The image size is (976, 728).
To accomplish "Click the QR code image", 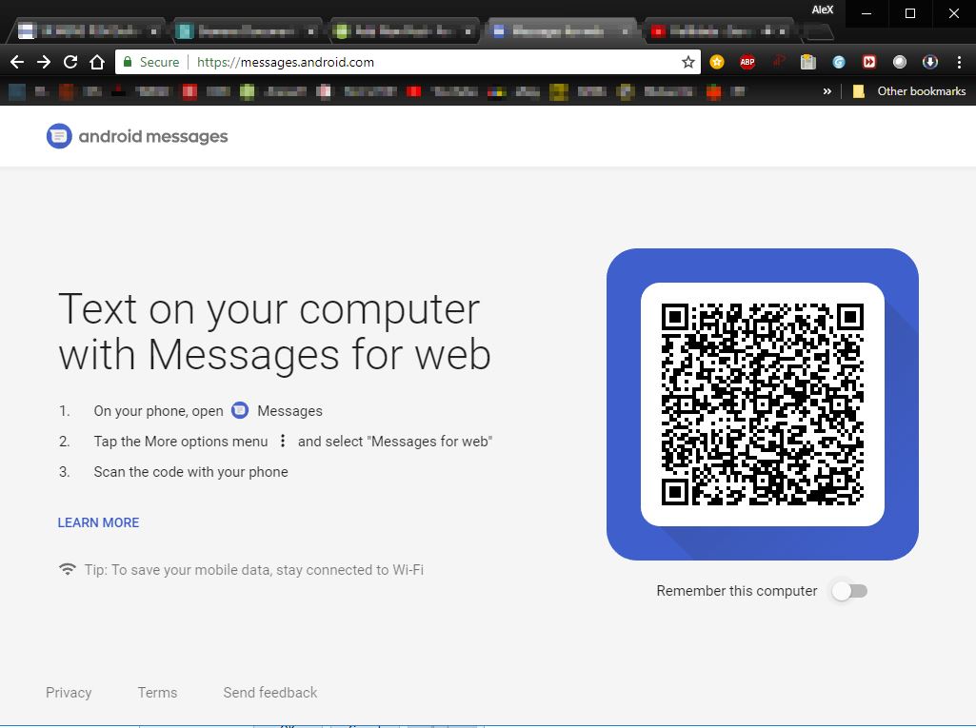I will pyautogui.click(x=763, y=404).
